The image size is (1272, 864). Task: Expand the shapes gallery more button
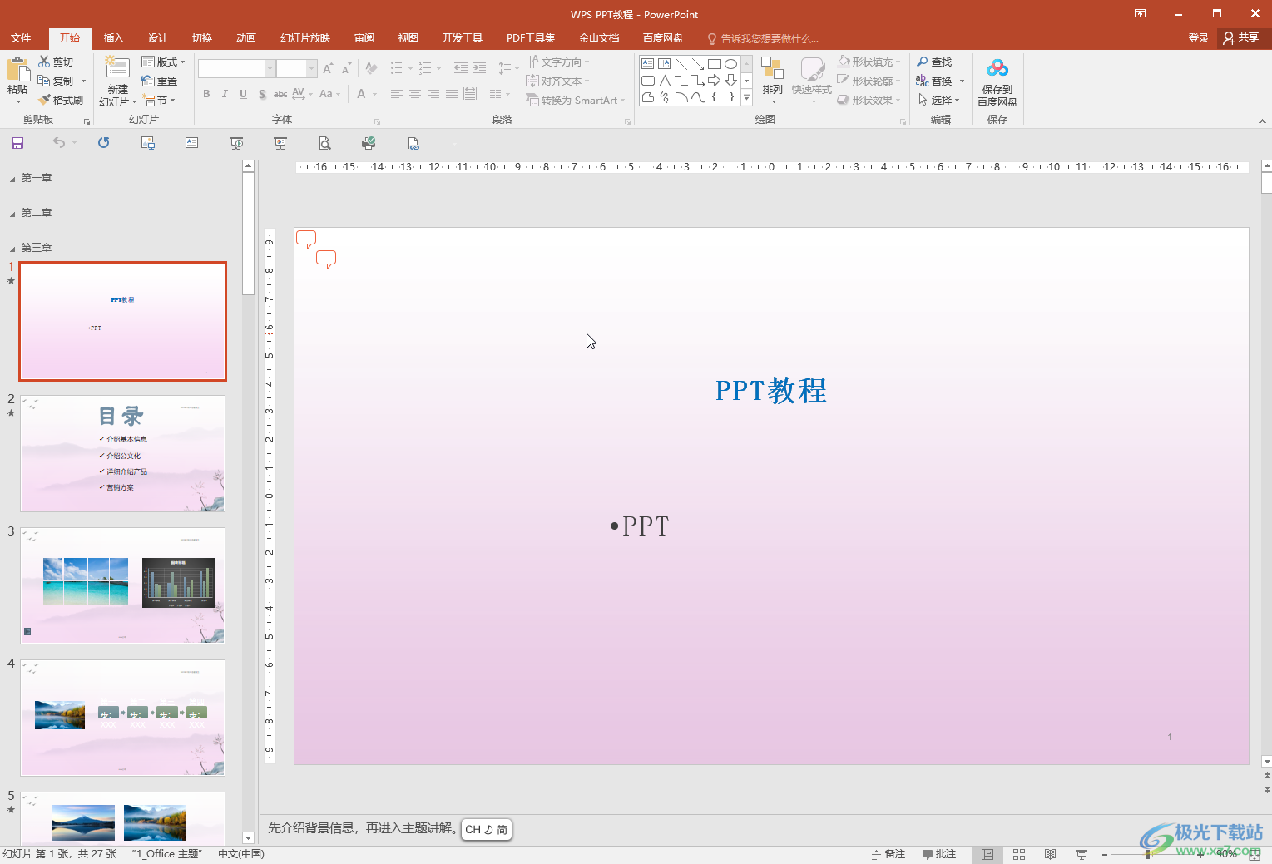pos(746,97)
